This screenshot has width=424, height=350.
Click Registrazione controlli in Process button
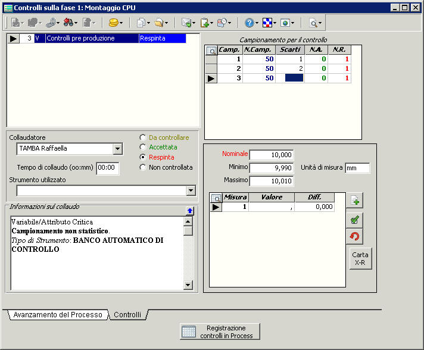(220, 332)
